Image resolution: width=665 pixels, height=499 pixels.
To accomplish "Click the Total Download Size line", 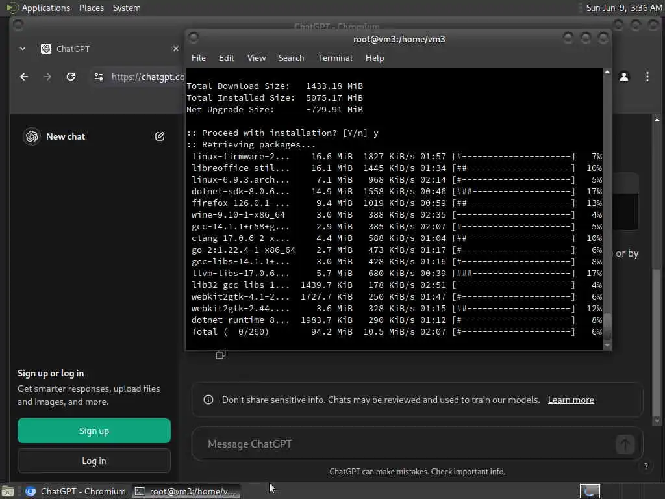I will [275, 86].
